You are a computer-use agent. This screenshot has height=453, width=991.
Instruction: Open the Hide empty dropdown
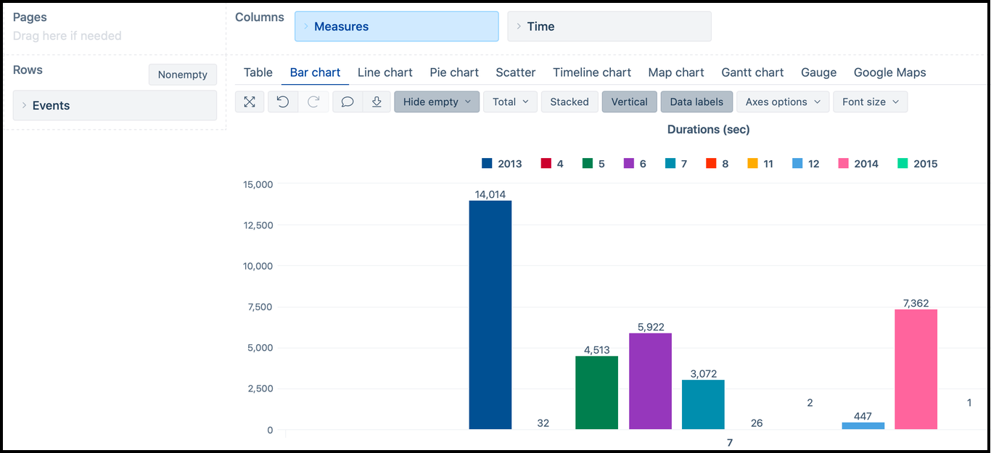437,102
